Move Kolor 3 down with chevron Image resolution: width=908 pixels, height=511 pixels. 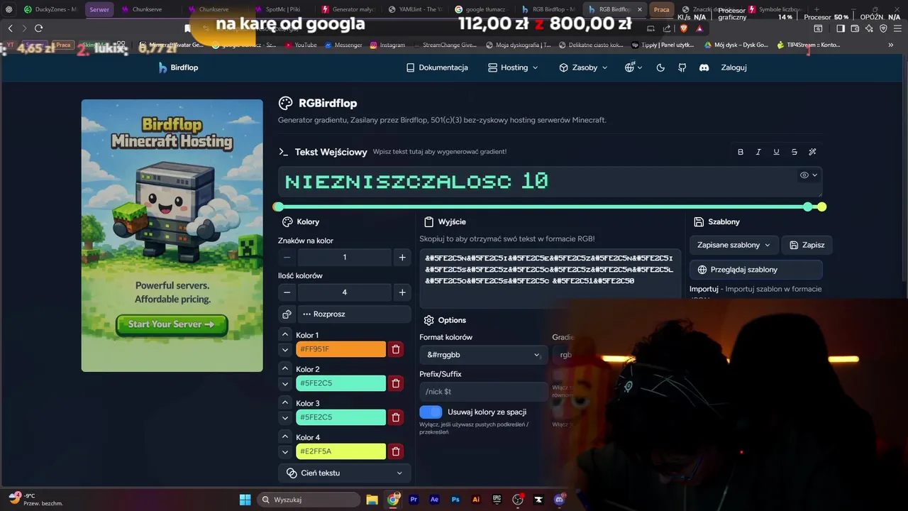(285, 418)
